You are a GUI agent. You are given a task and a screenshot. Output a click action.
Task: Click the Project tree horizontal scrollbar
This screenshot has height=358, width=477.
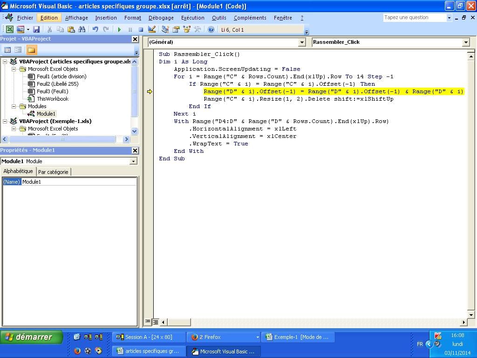pos(63,139)
